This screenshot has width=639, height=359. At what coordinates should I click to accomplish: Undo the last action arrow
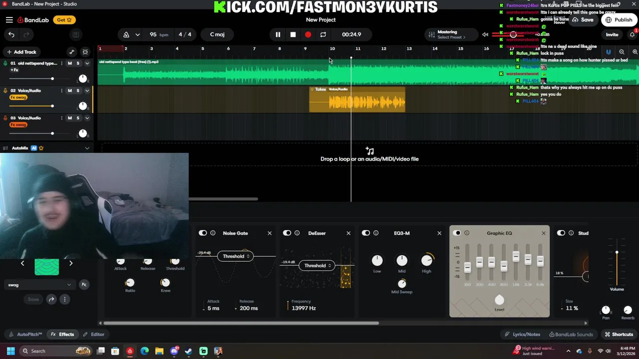(11, 34)
